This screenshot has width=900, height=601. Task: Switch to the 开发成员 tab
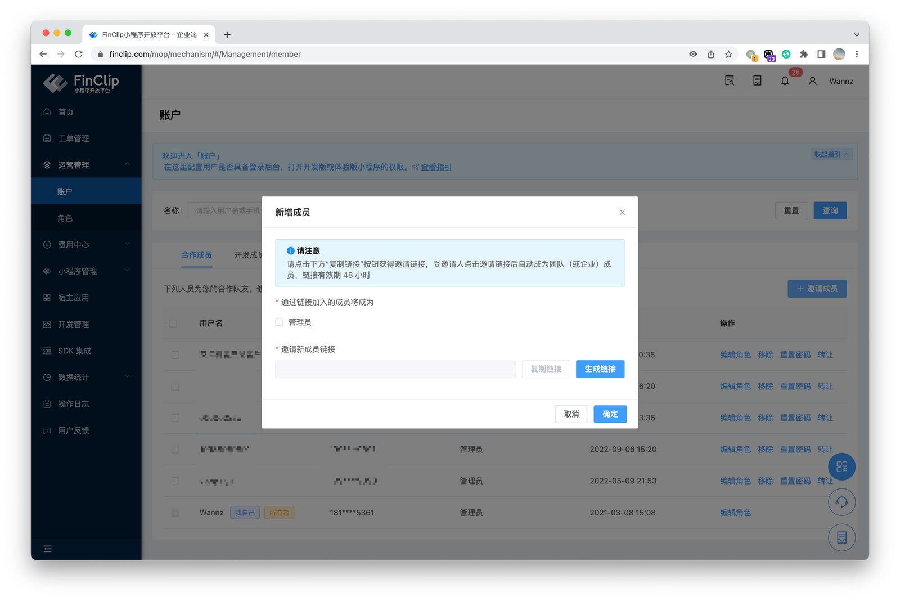click(x=247, y=255)
